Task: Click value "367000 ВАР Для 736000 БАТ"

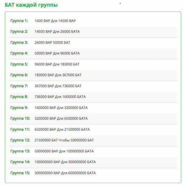Action: pyautogui.click(x=58, y=86)
